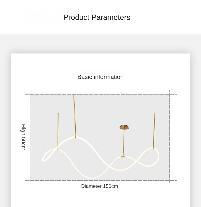Viewport: 201px width, 207px height.
Task: Click the "Product Parameters" heading
Action: click(97, 17)
